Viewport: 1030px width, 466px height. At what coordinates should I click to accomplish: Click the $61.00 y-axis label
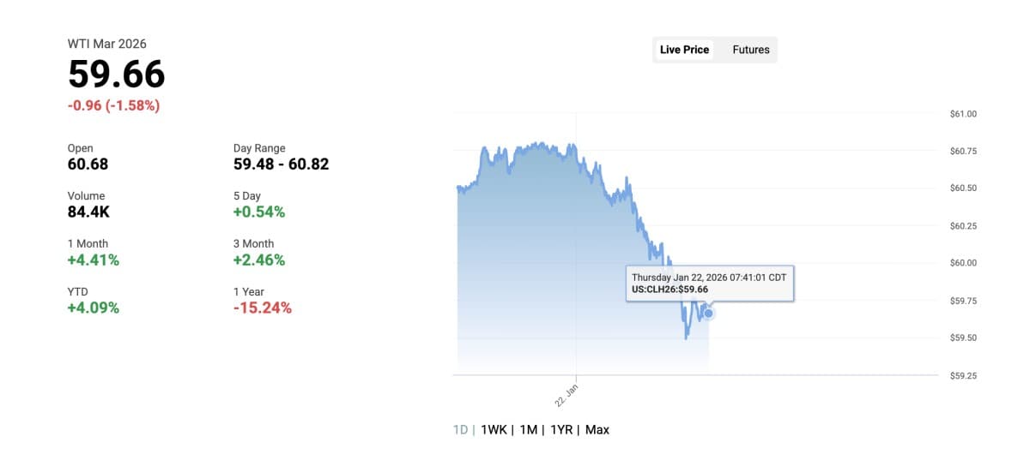(963, 113)
